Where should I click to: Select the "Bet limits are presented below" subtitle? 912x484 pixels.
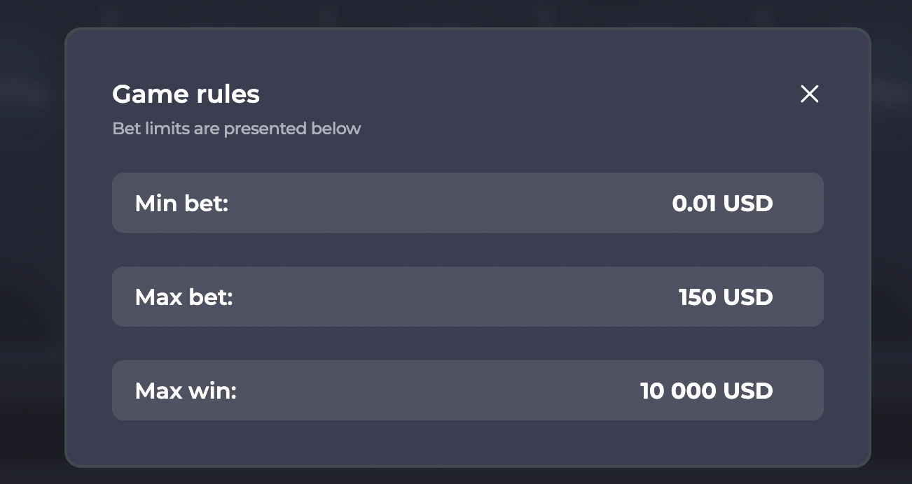(236, 129)
